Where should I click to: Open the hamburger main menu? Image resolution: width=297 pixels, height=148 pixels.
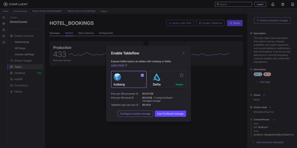[x=293, y=4]
